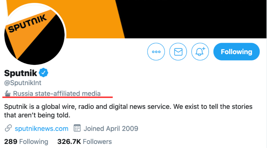267x148 pixels.
Task: Click the calendar icon beside Joined
Action: 77,128
